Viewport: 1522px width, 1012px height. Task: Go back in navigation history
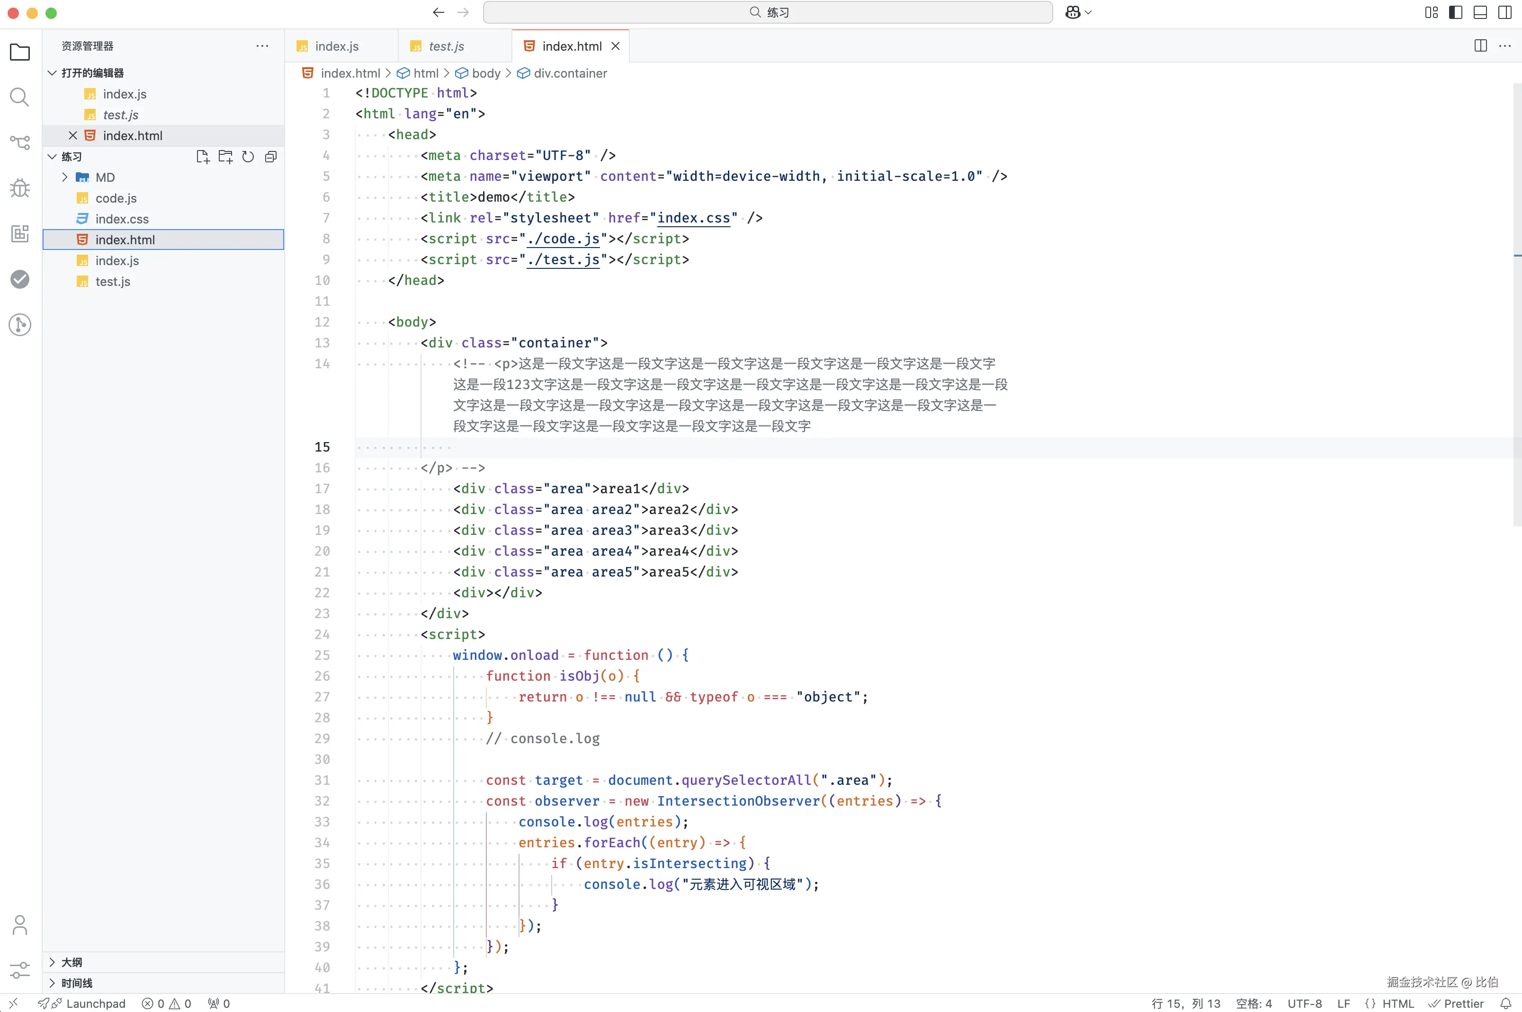(x=439, y=12)
